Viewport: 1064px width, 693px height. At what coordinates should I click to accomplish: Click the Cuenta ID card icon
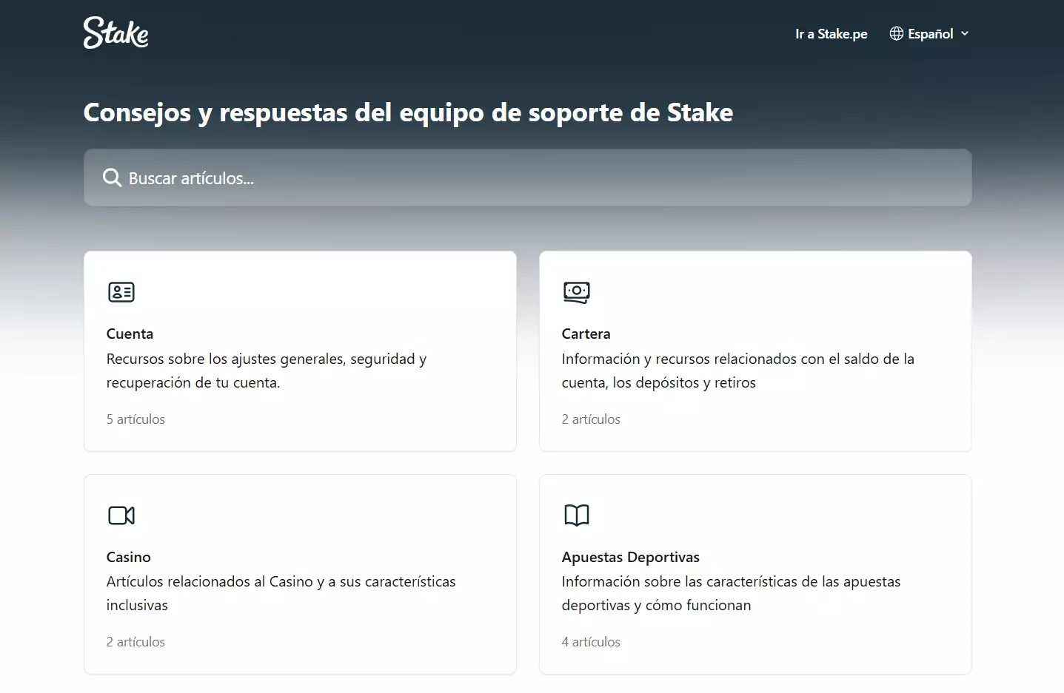point(121,292)
